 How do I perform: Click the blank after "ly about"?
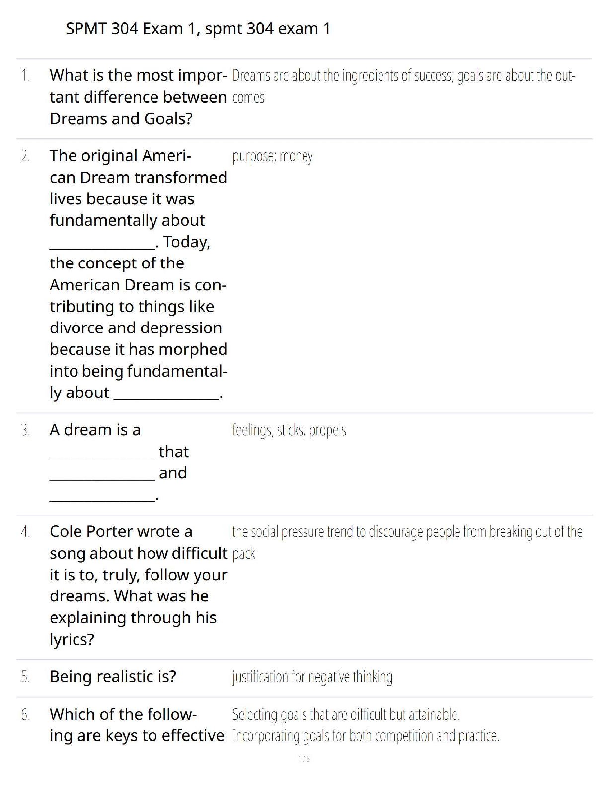(x=166, y=397)
